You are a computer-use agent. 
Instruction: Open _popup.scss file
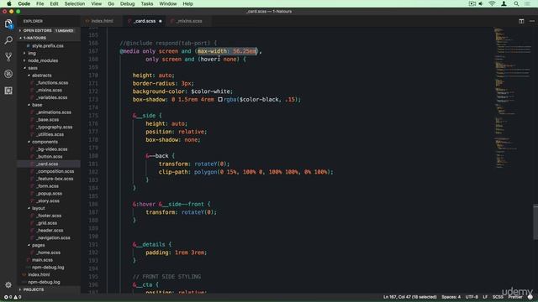[x=50, y=194]
